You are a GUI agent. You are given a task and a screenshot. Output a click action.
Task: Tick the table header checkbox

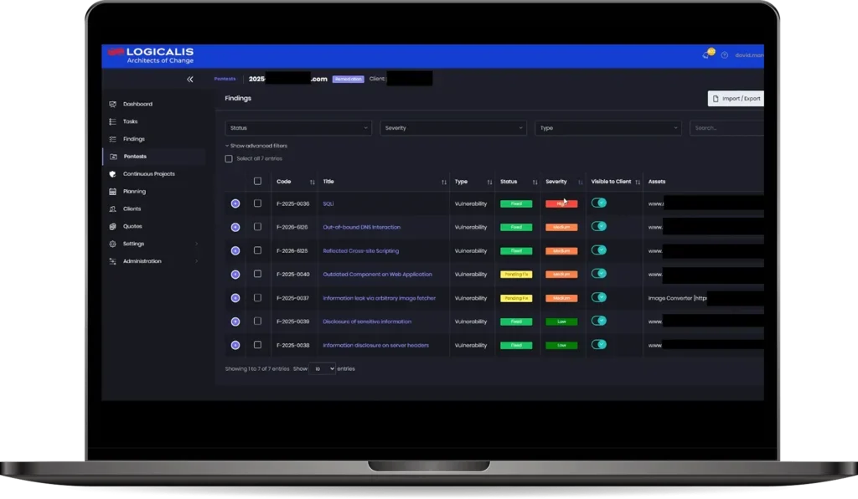pos(257,181)
